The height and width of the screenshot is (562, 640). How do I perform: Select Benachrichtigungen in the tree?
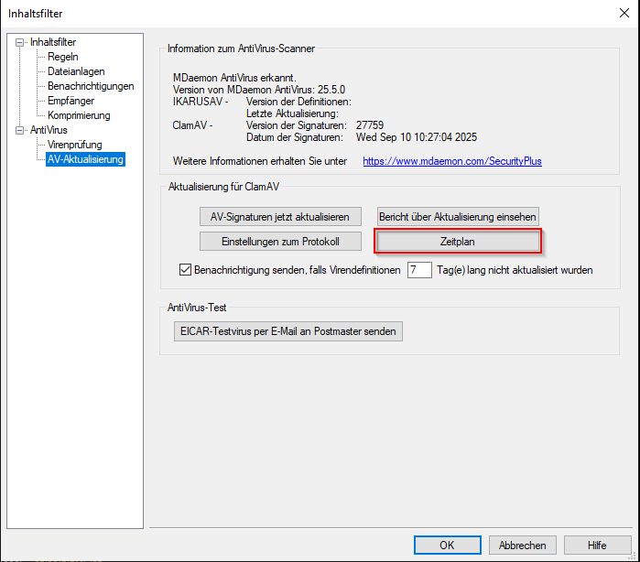pyautogui.click(x=91, y=86)
